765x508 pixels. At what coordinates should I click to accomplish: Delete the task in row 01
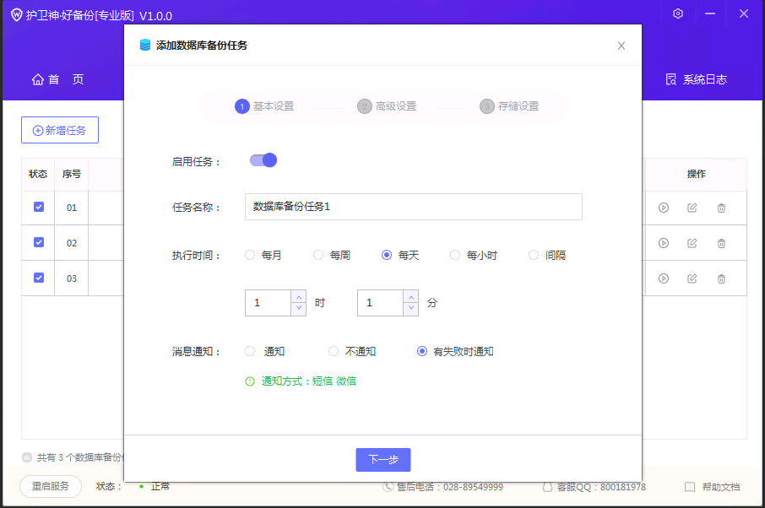pos(721,208)
